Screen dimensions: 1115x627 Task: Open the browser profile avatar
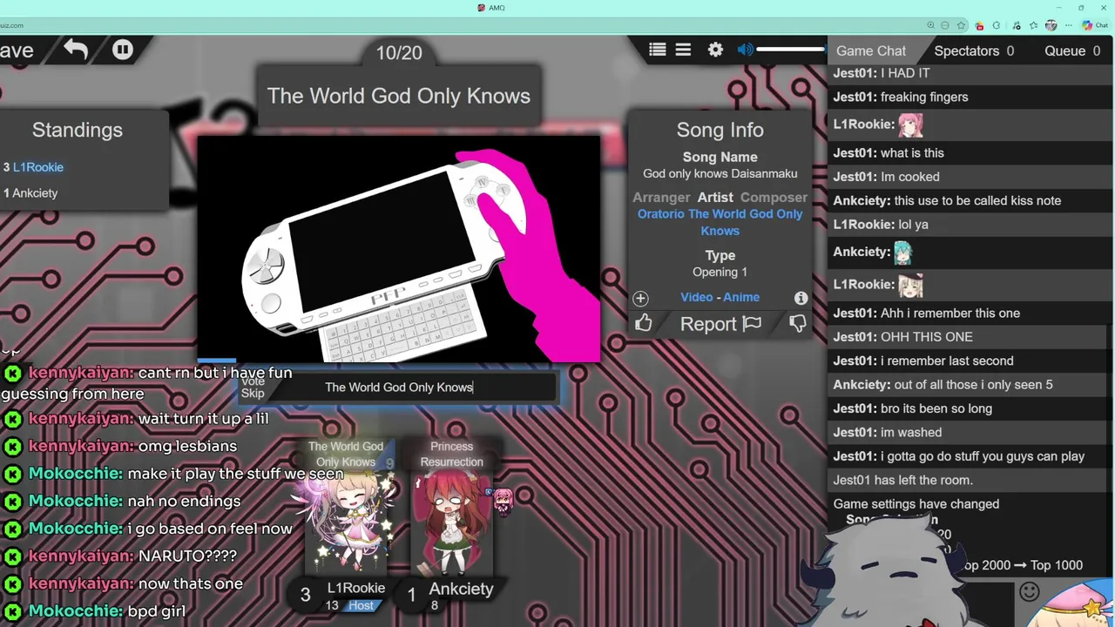[x=1051, y=25]
